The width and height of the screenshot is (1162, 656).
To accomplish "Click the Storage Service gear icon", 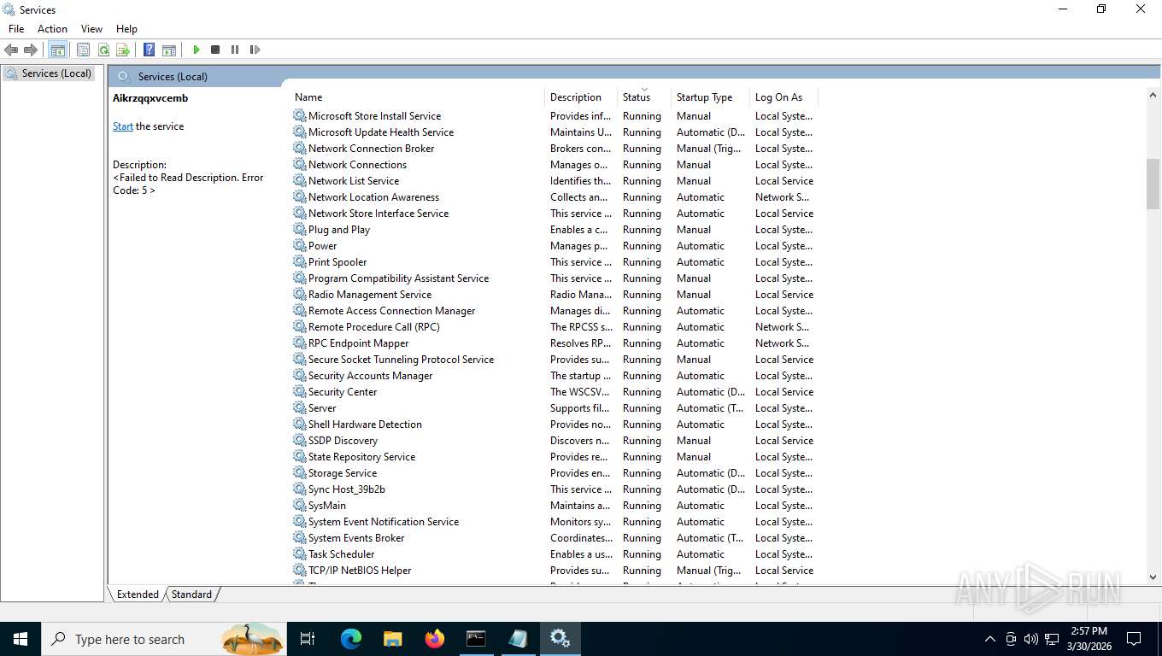I will tap(299, 473).
